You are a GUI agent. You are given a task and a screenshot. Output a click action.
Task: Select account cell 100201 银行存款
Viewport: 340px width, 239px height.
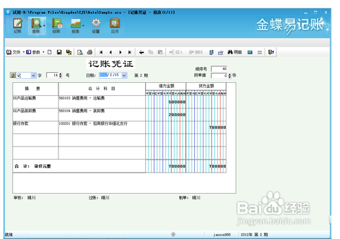[x=102, y=127]
